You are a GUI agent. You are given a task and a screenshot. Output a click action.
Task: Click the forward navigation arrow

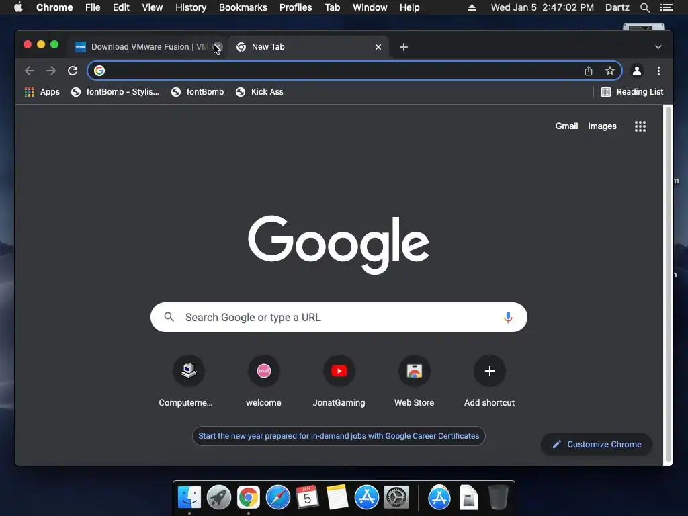(51, 71)
